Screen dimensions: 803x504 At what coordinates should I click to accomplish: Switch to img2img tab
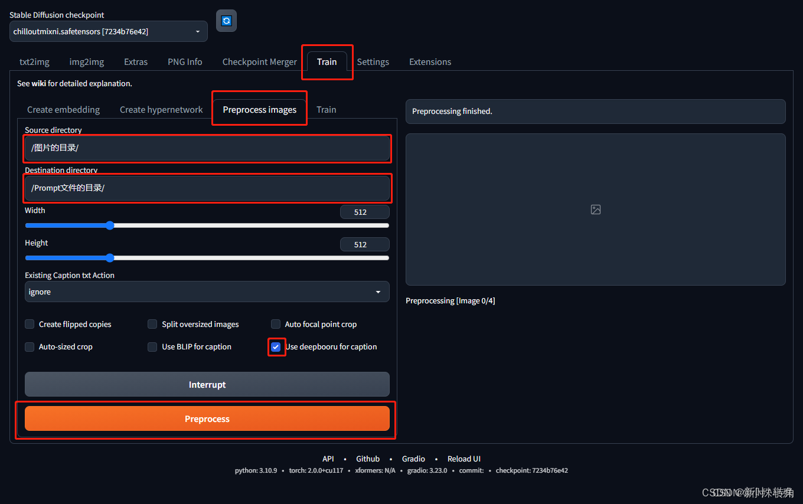87,62
